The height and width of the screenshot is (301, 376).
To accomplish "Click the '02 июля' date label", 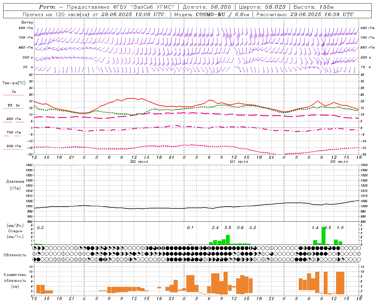I will coord(339,162).
